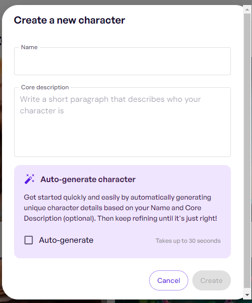Click the scrollbar up arrow
Viewport: 252px width, 303px height.
coord(247,10)
